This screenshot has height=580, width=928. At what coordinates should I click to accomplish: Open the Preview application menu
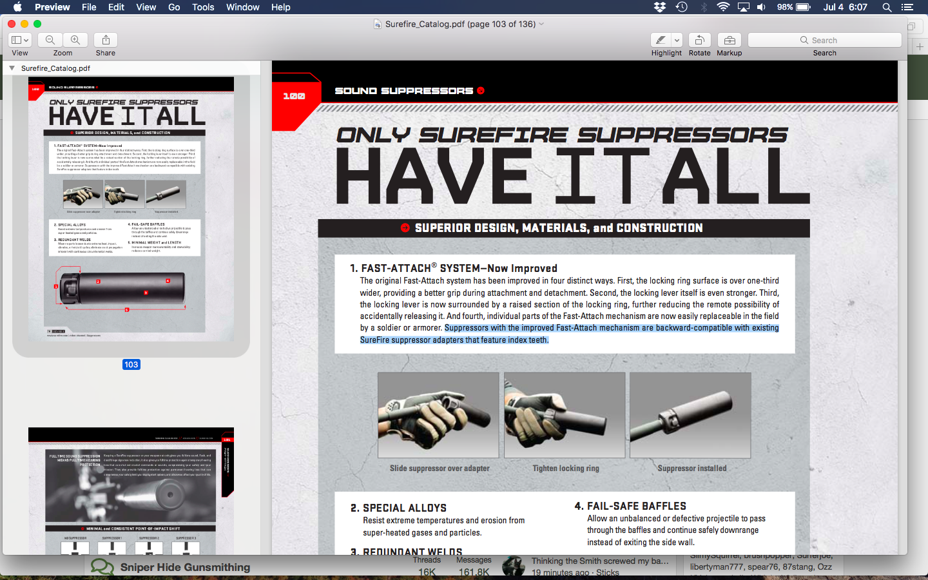click(52, 7)
